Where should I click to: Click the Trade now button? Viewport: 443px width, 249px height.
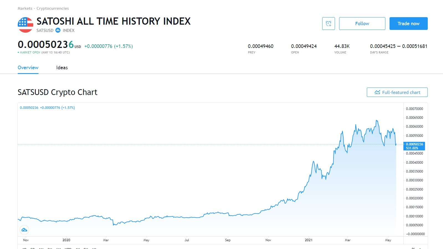click(408, 24)
